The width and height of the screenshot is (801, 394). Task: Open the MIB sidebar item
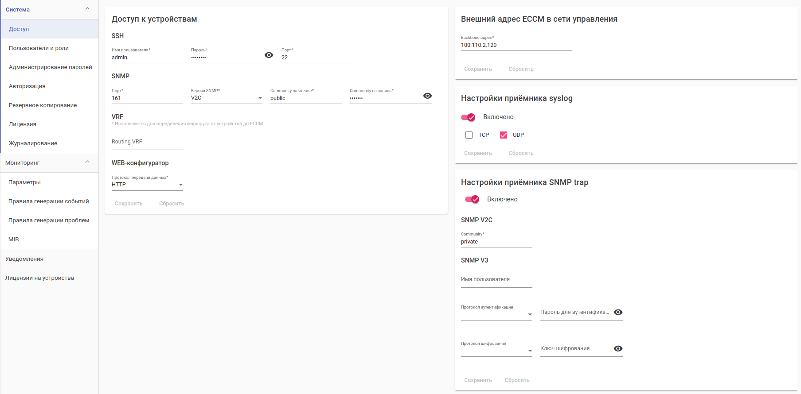pos(14,239)
